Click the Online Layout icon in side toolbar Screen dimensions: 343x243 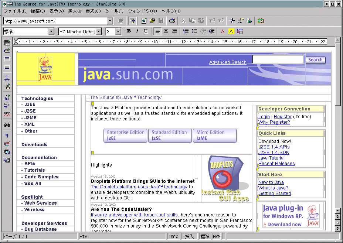click(x=7, y=152)
